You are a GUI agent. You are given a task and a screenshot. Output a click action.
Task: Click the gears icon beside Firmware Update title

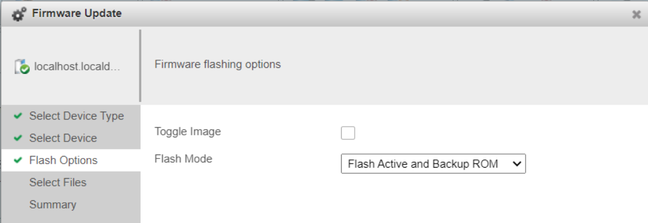(x=19, y=14)
